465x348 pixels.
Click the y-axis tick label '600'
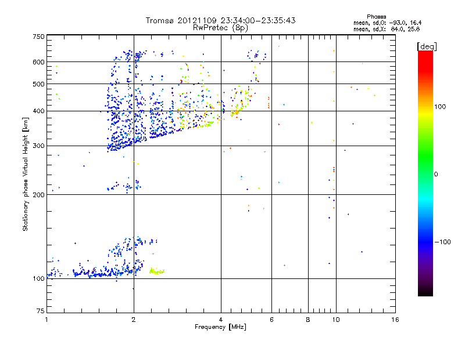pos(39,62)
